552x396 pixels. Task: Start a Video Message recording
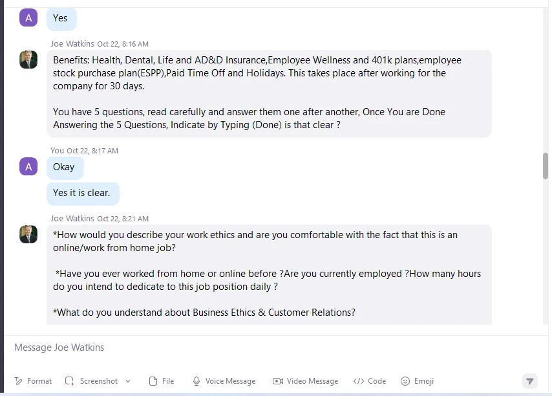(305, 381)
